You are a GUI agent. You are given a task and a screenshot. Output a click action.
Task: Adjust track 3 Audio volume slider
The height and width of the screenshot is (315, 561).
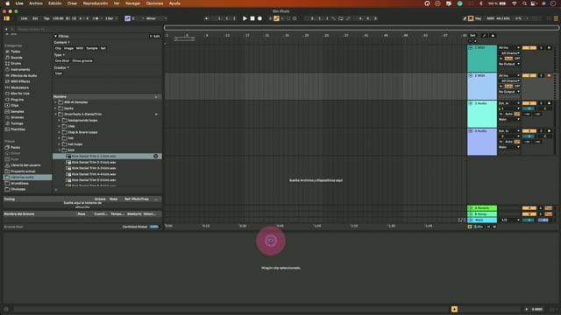[529, 108]
